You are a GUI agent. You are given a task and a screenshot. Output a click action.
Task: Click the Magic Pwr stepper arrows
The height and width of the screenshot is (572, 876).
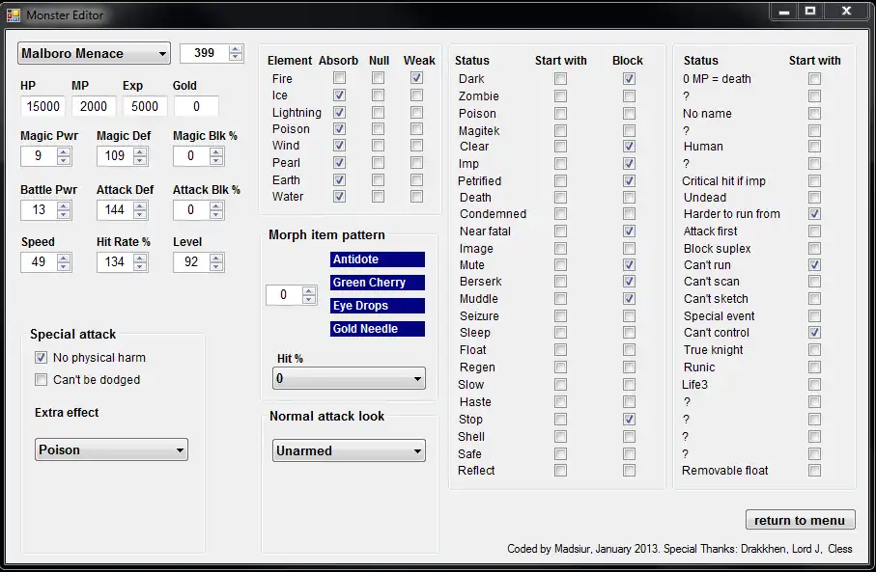pyautogui.click(x=64, y=155)
